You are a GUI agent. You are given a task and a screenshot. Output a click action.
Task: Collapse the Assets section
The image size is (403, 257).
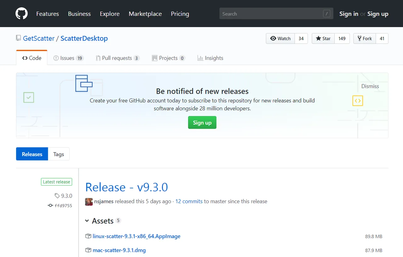tap(87, 221)
